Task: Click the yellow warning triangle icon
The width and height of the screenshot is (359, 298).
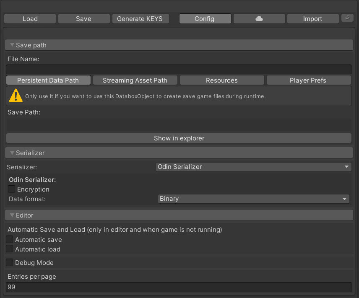Action: [16, 96]
